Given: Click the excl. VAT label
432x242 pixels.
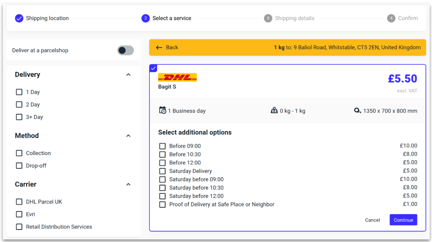Looking at the screenshot, I should (407, 91).
